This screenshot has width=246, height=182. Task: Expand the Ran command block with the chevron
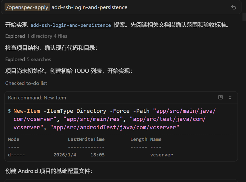pyautogui.click(x=230, y=98)
